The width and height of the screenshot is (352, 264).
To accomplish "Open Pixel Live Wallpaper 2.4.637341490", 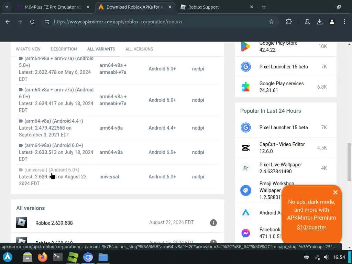I will click(x=280, y=168).
